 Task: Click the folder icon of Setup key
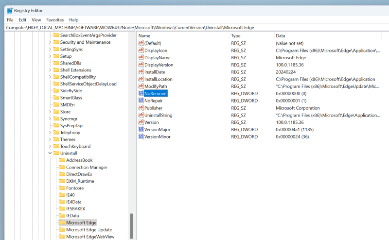click(x=56, y=56)
